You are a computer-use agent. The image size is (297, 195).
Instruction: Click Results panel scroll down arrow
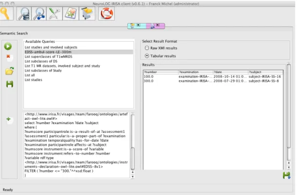289,167
